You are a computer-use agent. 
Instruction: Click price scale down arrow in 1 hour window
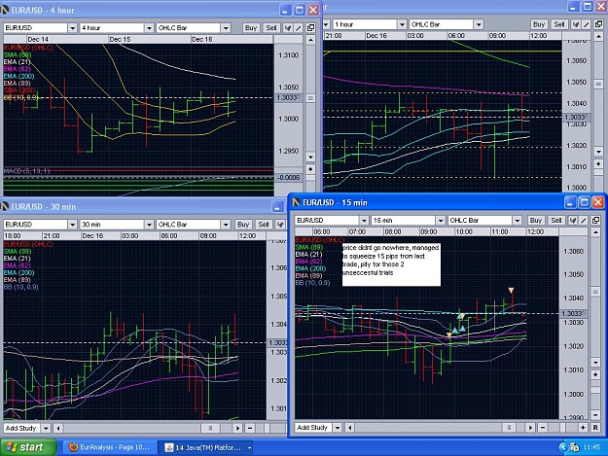pyautogui.click(x=598, y=152)
